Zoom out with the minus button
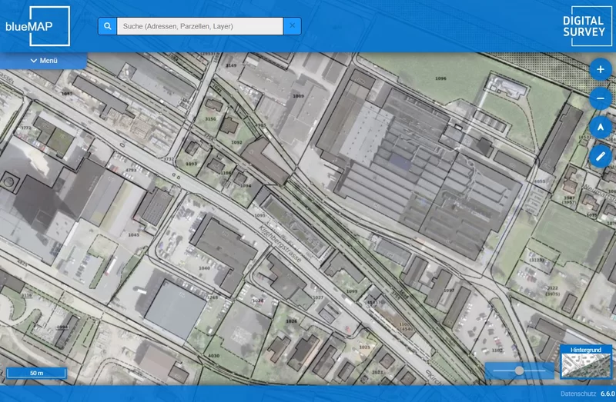 [601, 98]
